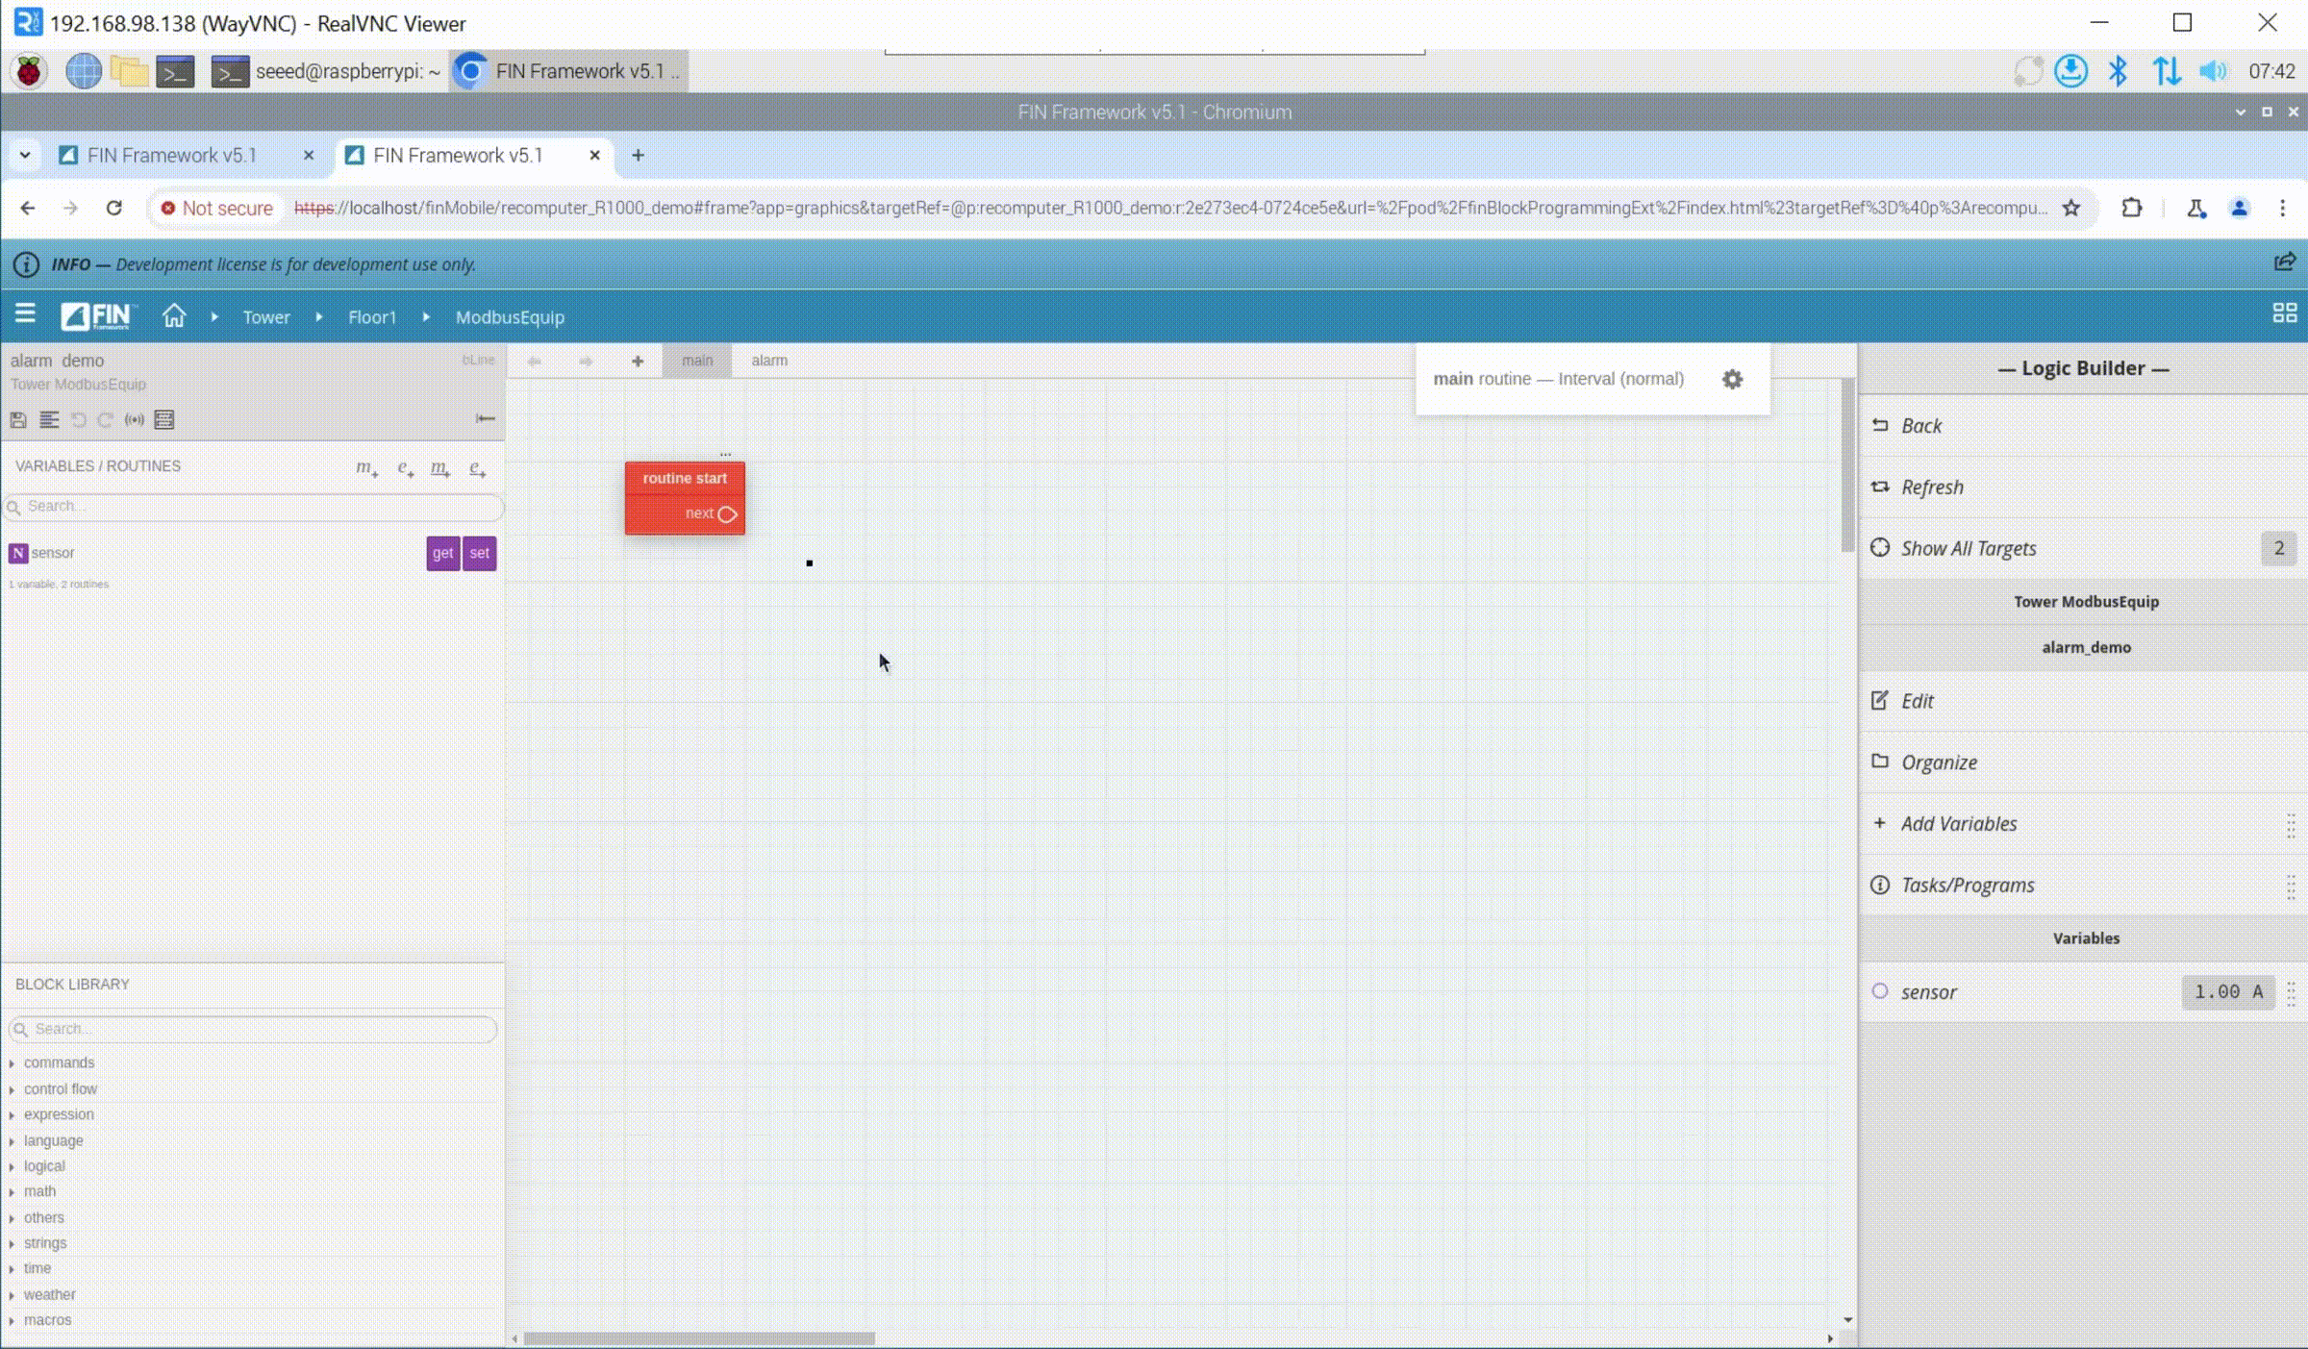Add a new routine tab with plus
The width and height of the screenshot is (2308, 1349).
point(638,361)
